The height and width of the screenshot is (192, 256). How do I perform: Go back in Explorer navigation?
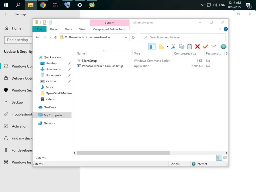[x=37, y=37]
